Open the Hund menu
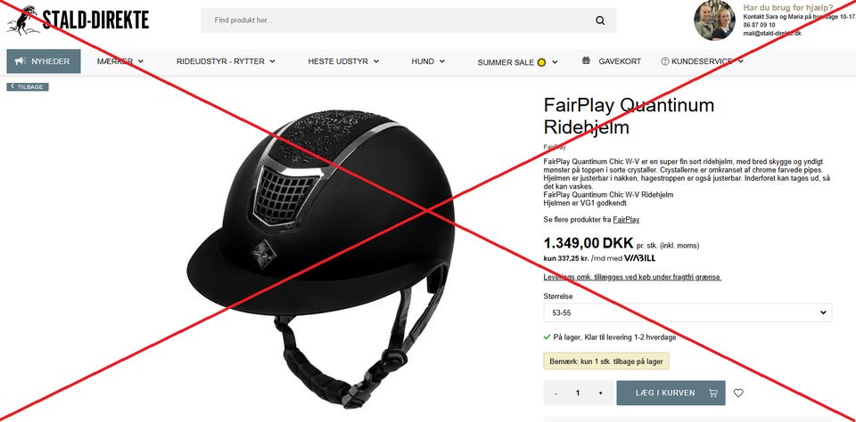This screenshot has width=856, height=422. coord(428,61)
